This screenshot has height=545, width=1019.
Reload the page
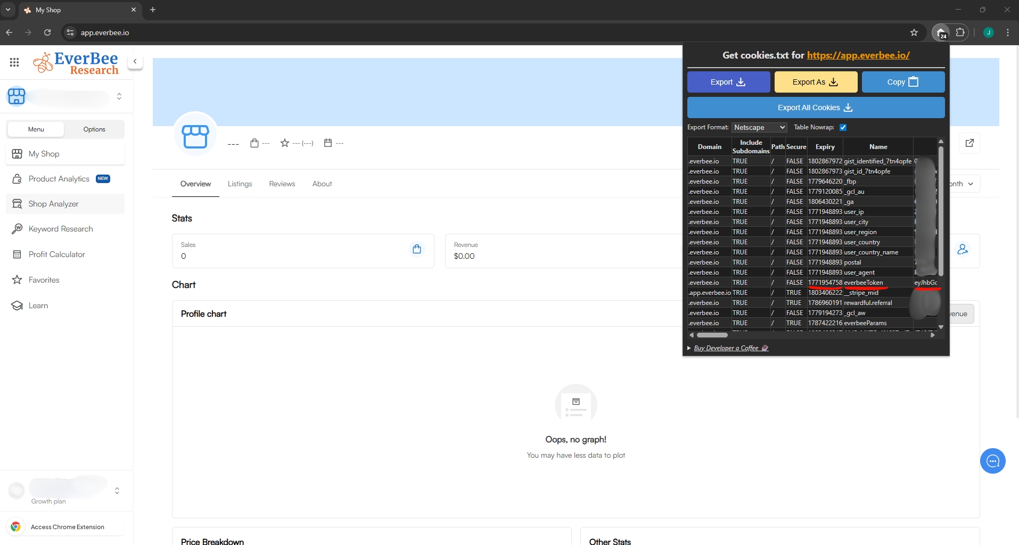[47, 32]
